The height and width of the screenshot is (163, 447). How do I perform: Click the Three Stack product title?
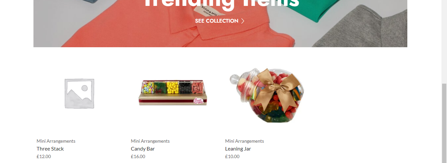tap(50, 149)
